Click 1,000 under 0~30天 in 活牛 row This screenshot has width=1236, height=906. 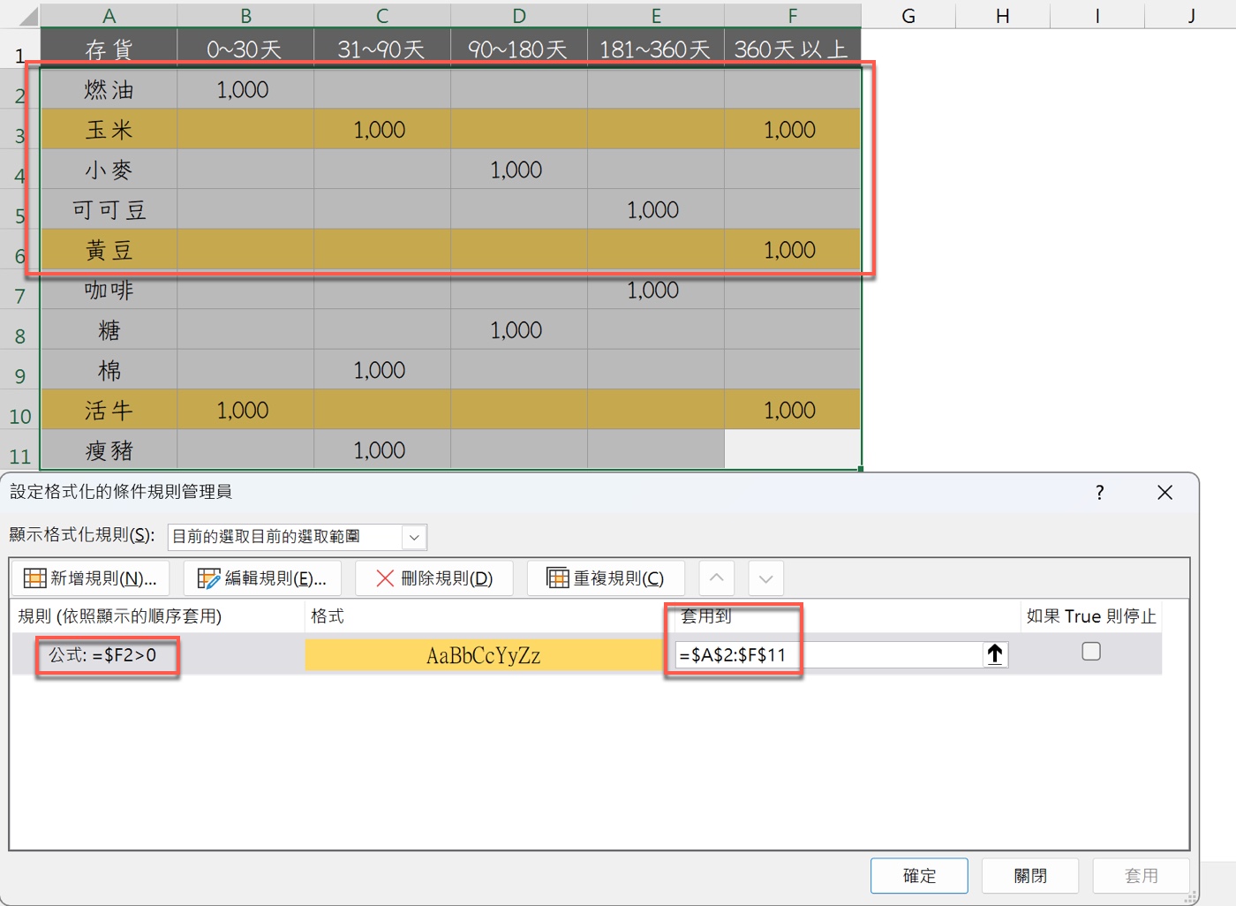(243, 410)
